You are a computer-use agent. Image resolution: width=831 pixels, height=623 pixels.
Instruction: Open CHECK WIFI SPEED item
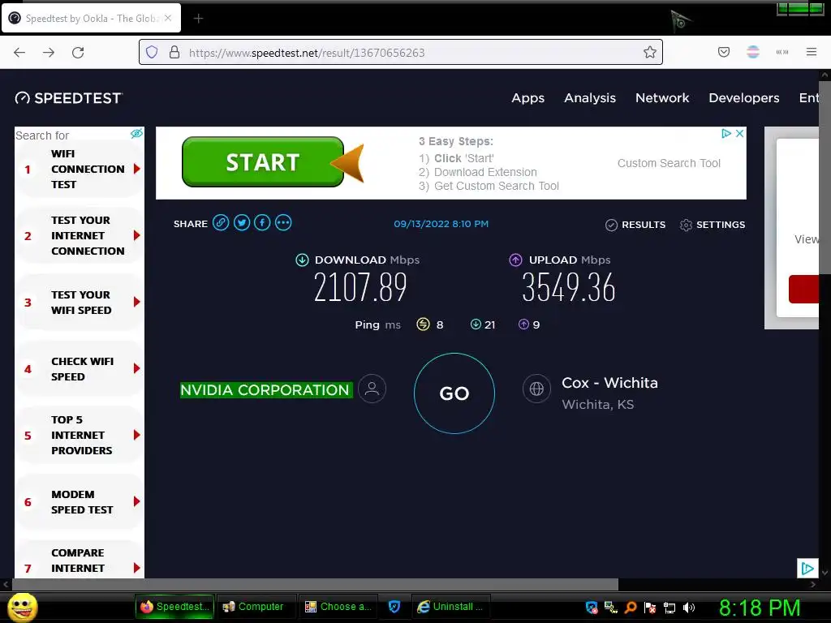pos(80,369)
